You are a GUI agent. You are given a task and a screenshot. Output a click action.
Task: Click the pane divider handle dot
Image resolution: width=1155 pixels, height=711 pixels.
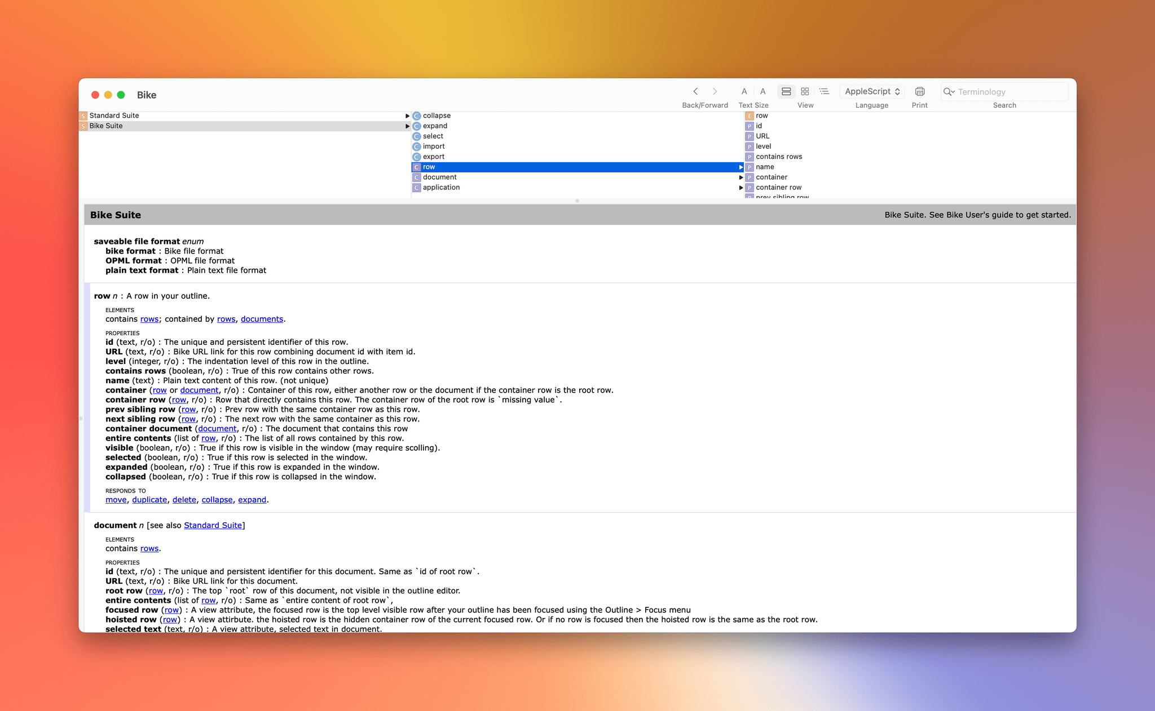pos(577,201)
